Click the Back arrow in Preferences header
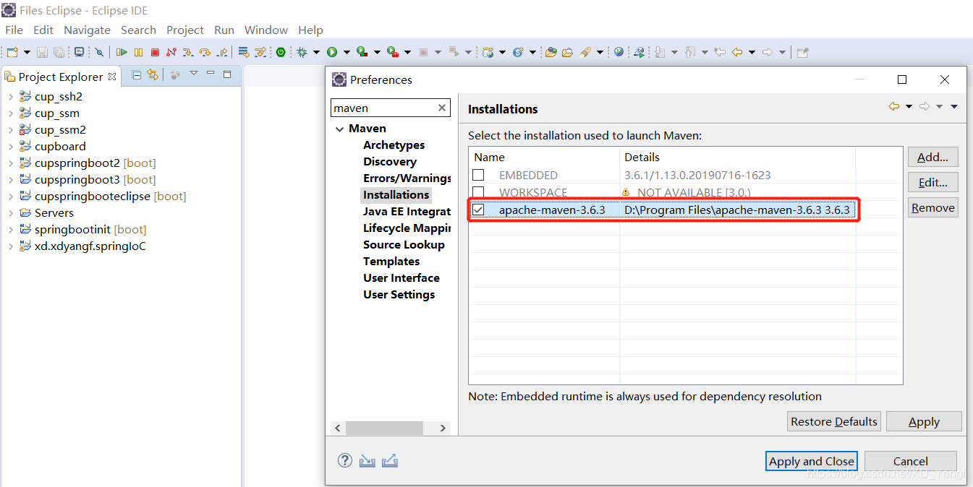973x487 pixels. tap(894, 106)
